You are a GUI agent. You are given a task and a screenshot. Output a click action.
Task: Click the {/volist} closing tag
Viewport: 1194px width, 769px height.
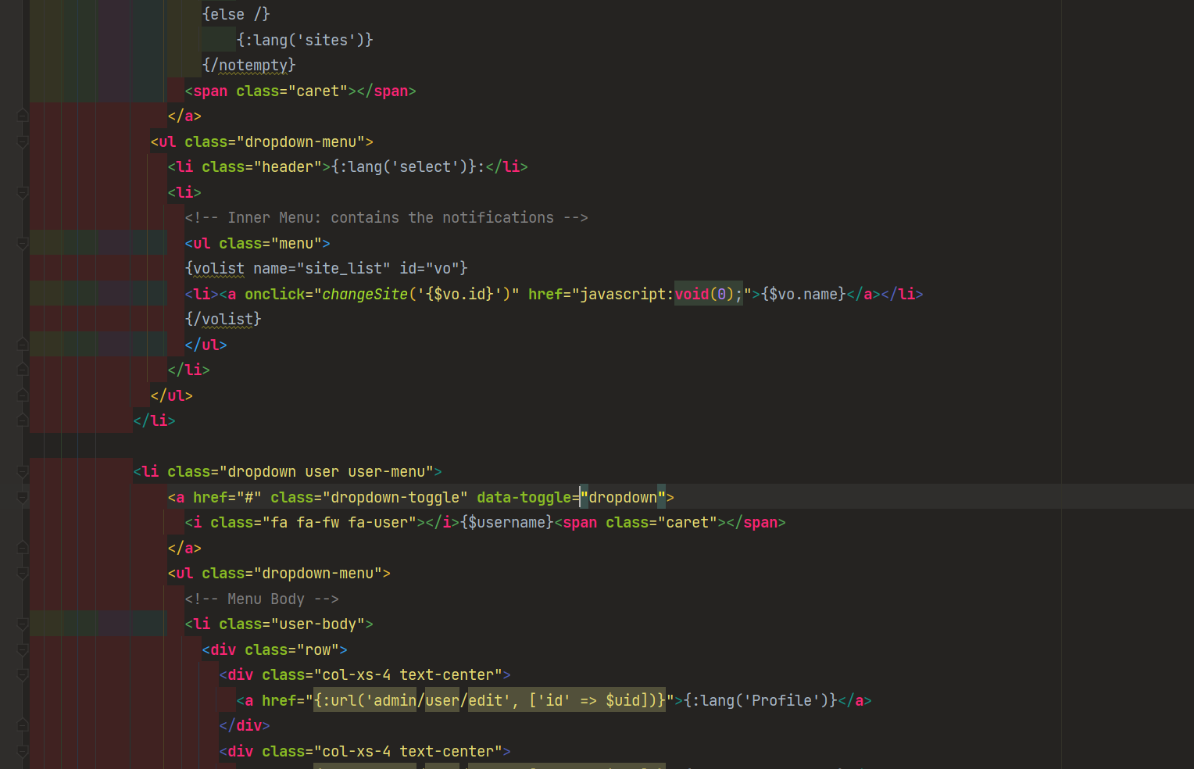(223, 319)
